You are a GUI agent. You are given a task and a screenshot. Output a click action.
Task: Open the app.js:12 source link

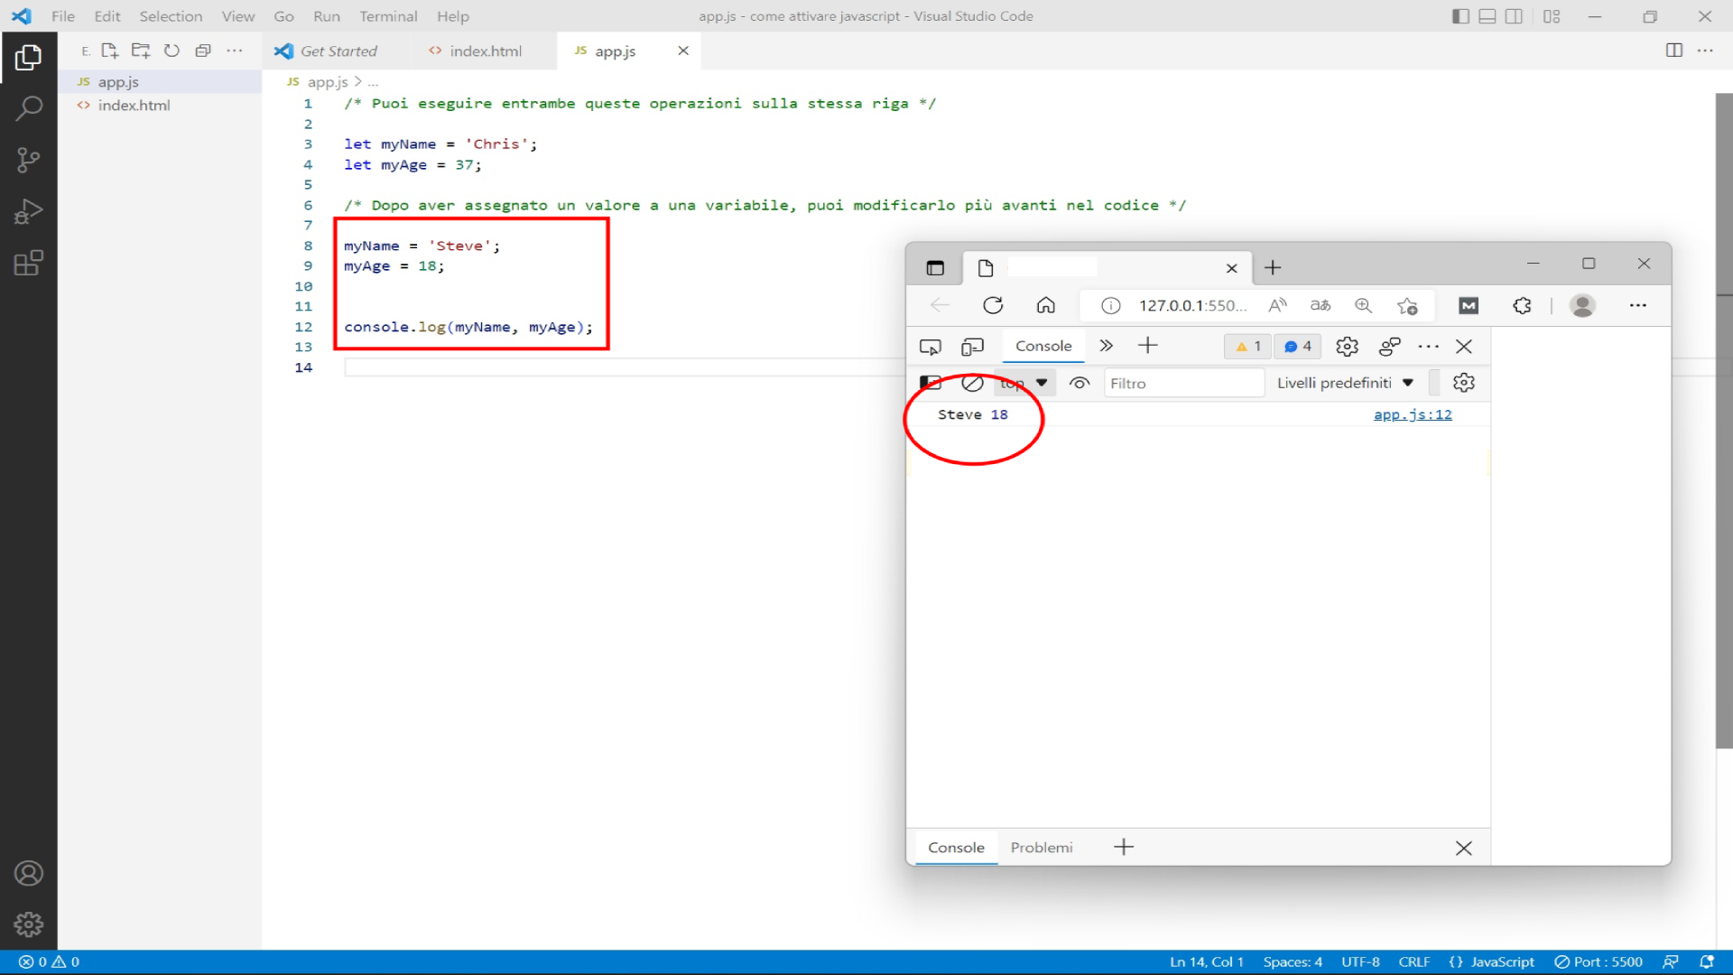coord(1413,414)
